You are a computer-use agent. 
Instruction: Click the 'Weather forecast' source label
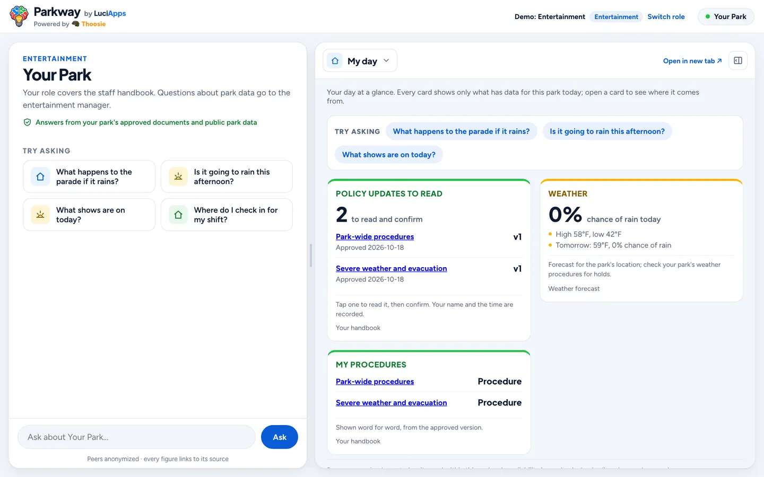(574, 289)
